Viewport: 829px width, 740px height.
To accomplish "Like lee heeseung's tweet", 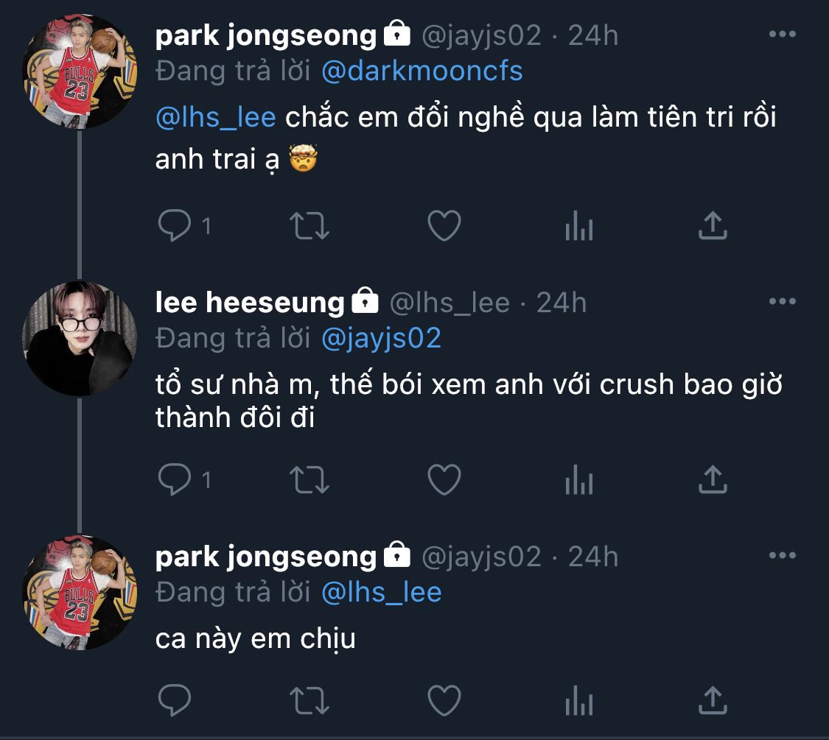I will click(x=444, y=480).
